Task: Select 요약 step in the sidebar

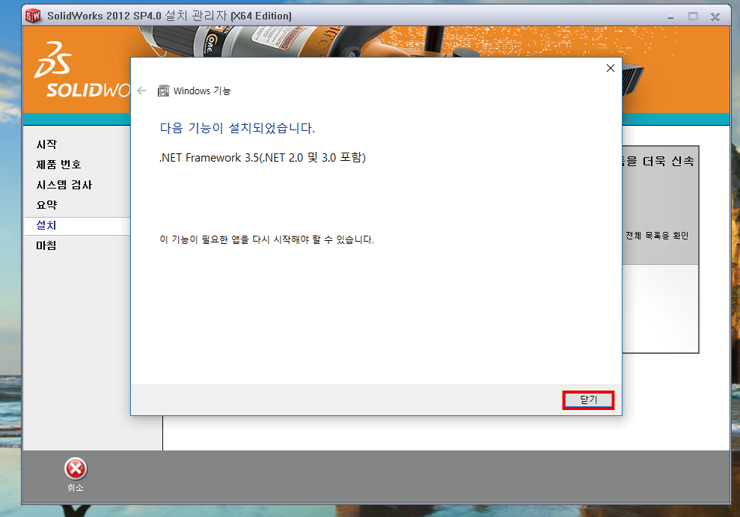Action: [46, 205]
